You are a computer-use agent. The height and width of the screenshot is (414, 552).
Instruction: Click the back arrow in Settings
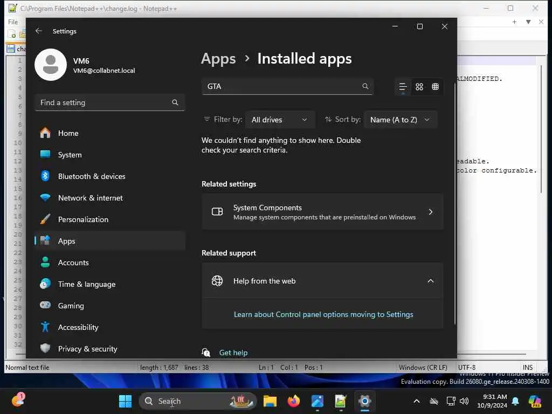coord(39,31)
